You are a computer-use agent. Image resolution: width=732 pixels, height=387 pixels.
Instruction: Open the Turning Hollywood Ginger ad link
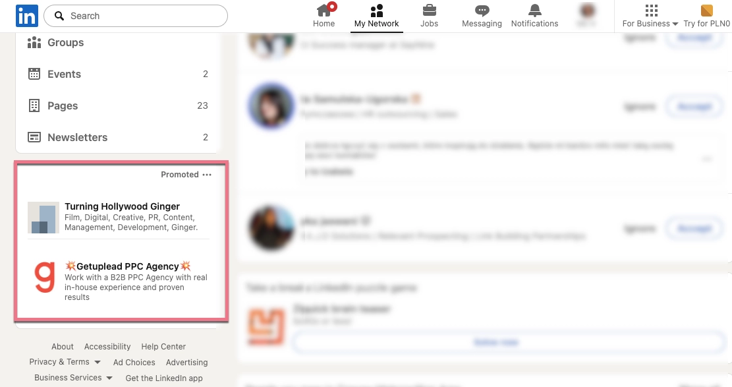(123, 206)
